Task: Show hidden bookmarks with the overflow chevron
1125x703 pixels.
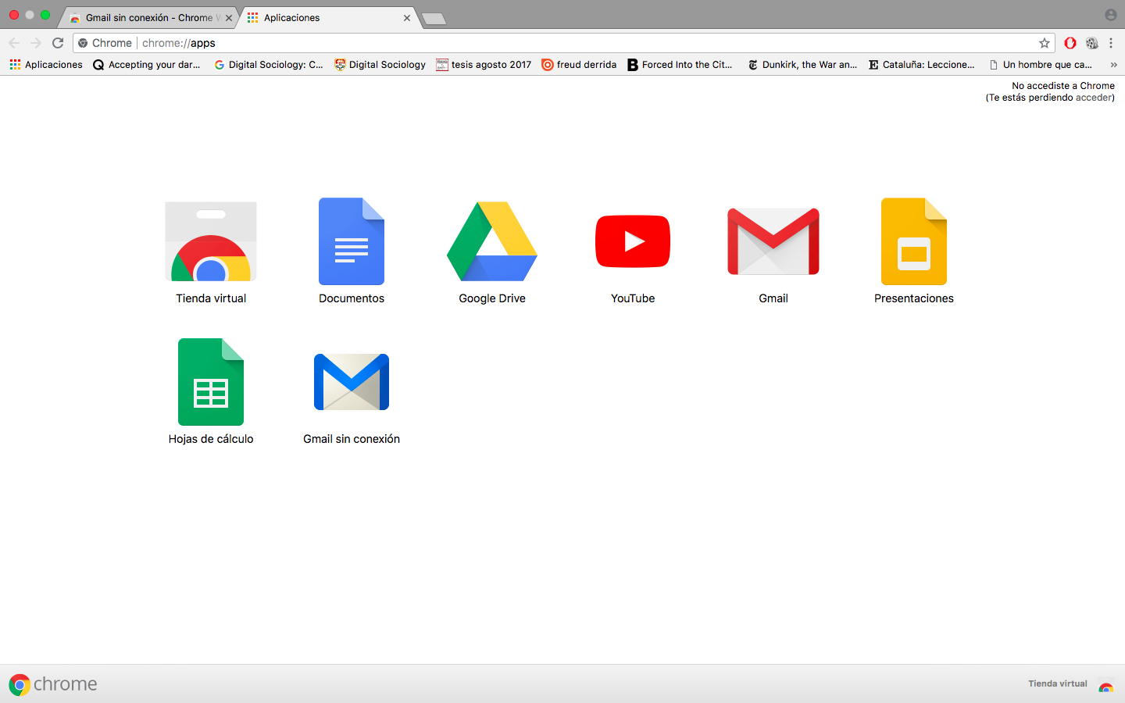Action: (1114, 65)
